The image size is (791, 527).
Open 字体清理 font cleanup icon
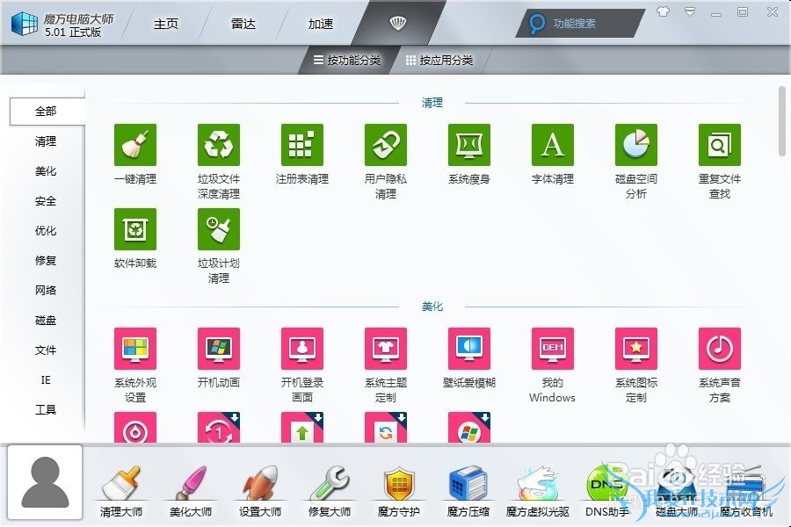point(553,145)
